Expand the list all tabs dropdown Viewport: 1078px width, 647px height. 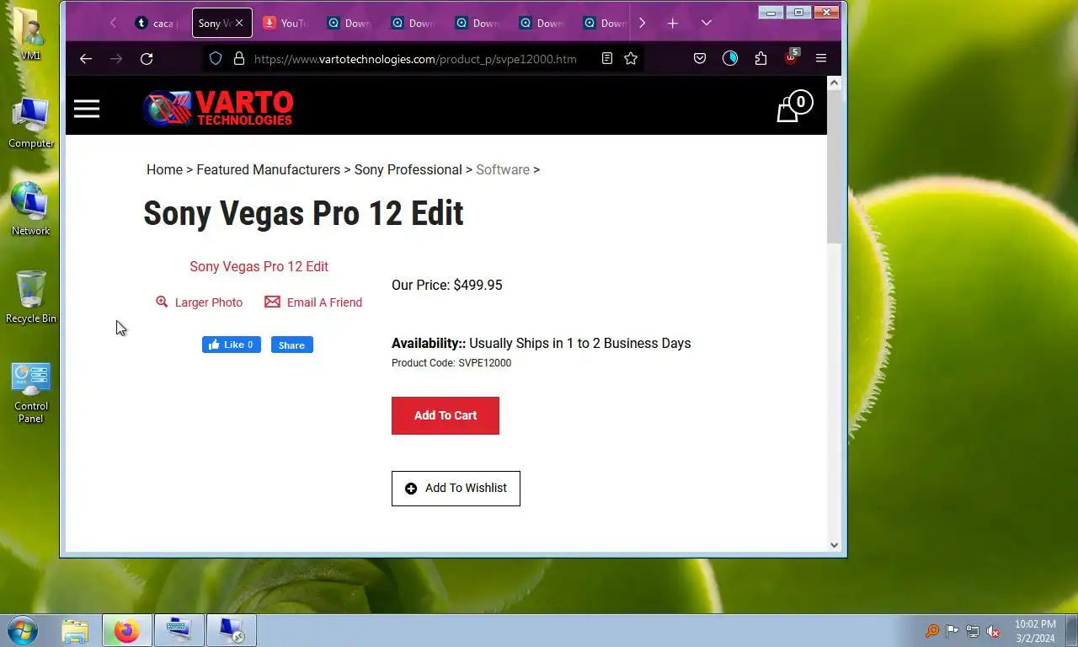707,23
